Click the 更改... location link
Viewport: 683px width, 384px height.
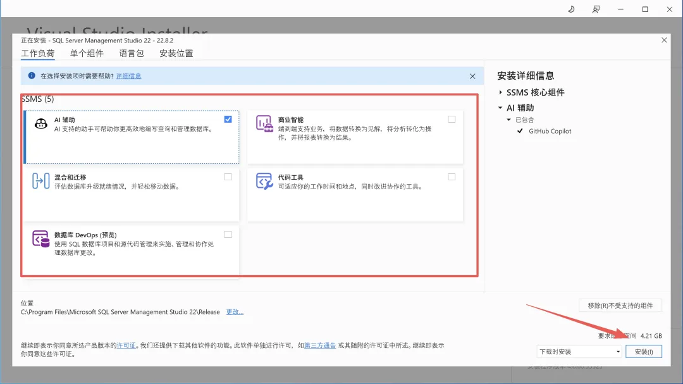click(x=235, y=312)
